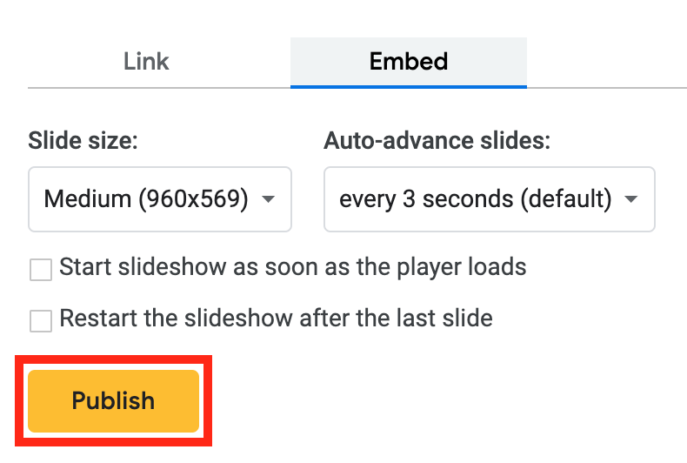Viewport: 687px width, 463px height.
Task: Switch to the Link tab
Action: click(x=146, y=62)
